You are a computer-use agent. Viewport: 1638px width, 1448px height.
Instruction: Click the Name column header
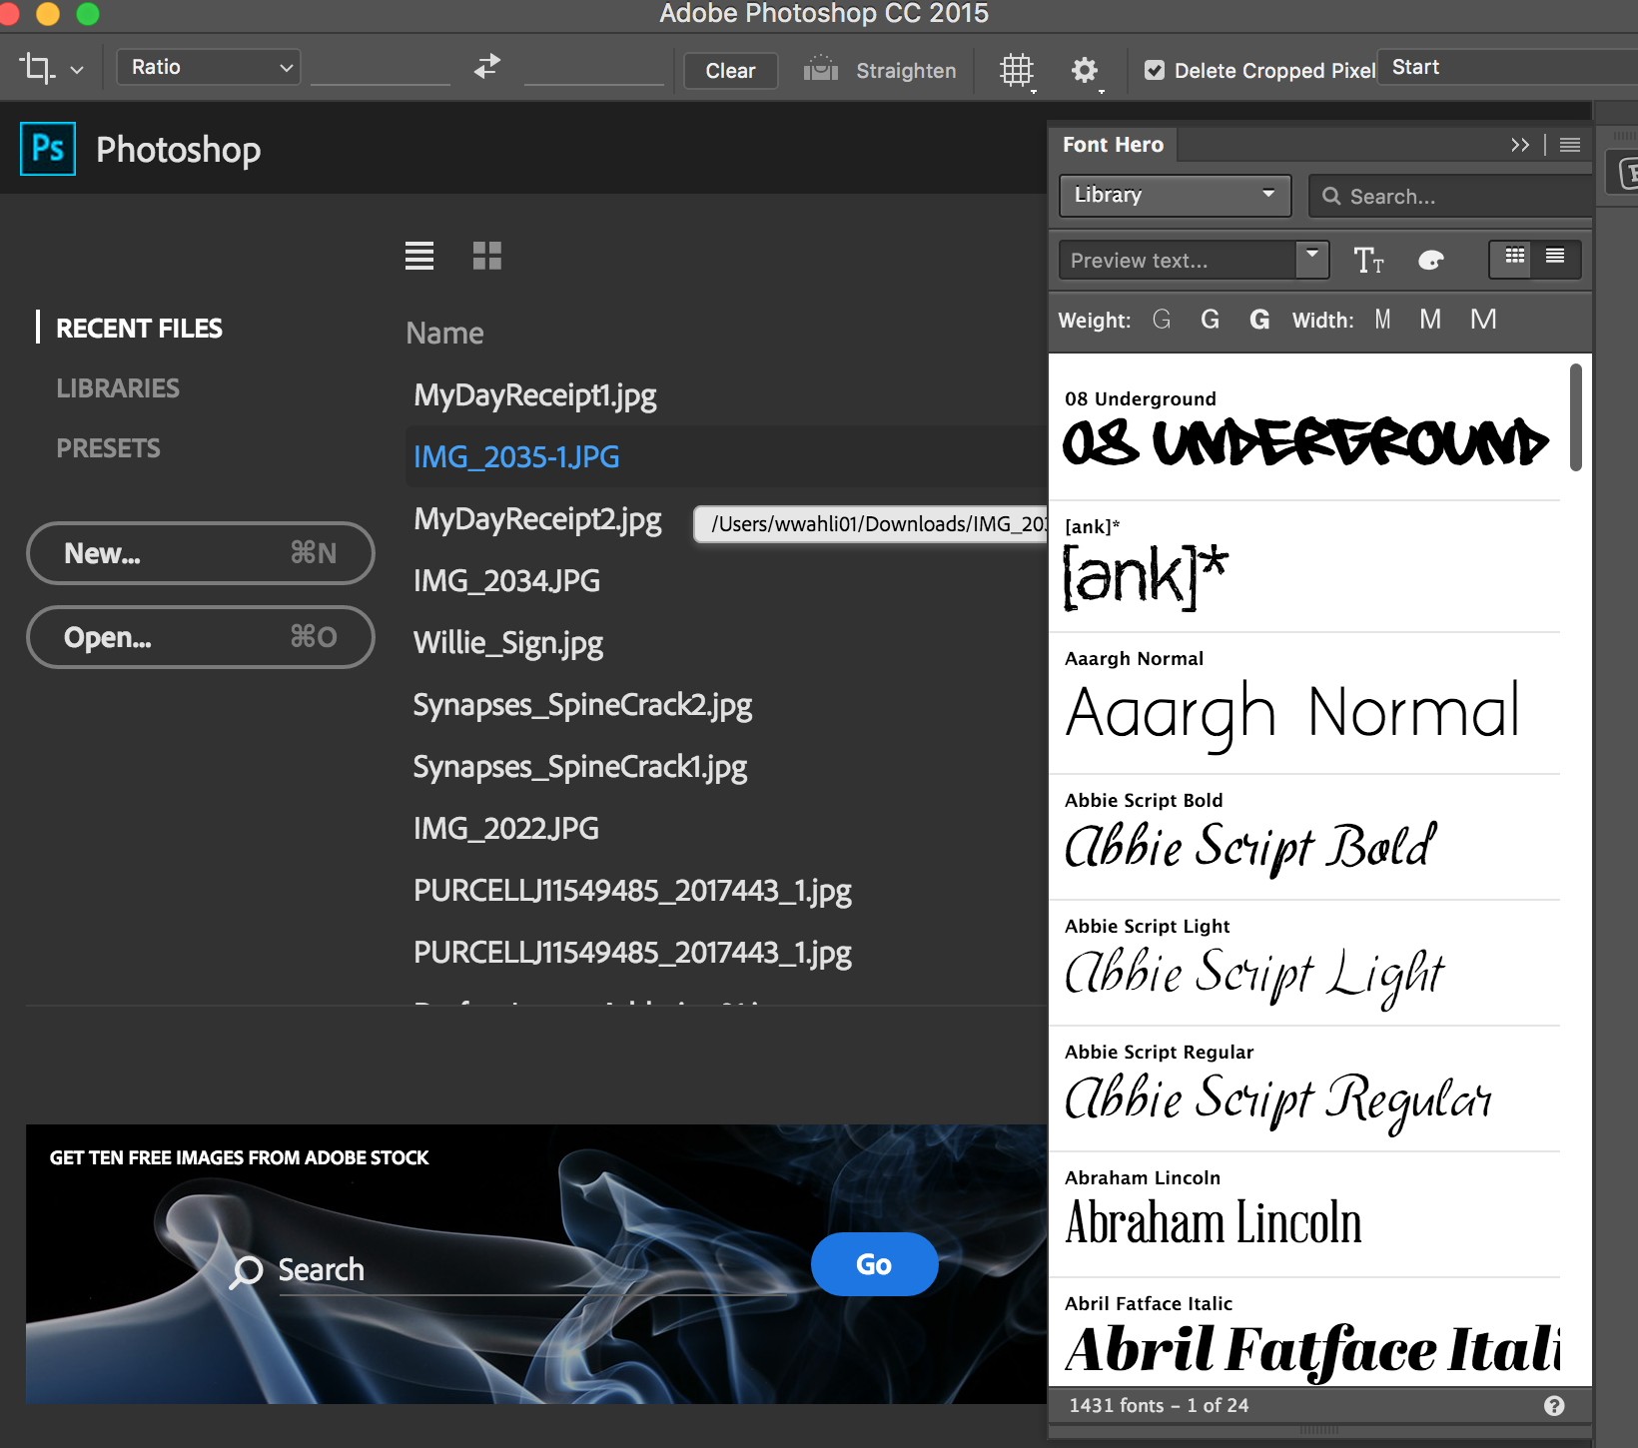coord(444,334)
